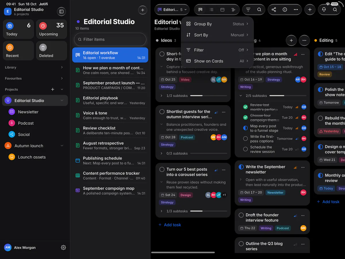Click the search icon next to the filter icon

click(x=259, y=9)
